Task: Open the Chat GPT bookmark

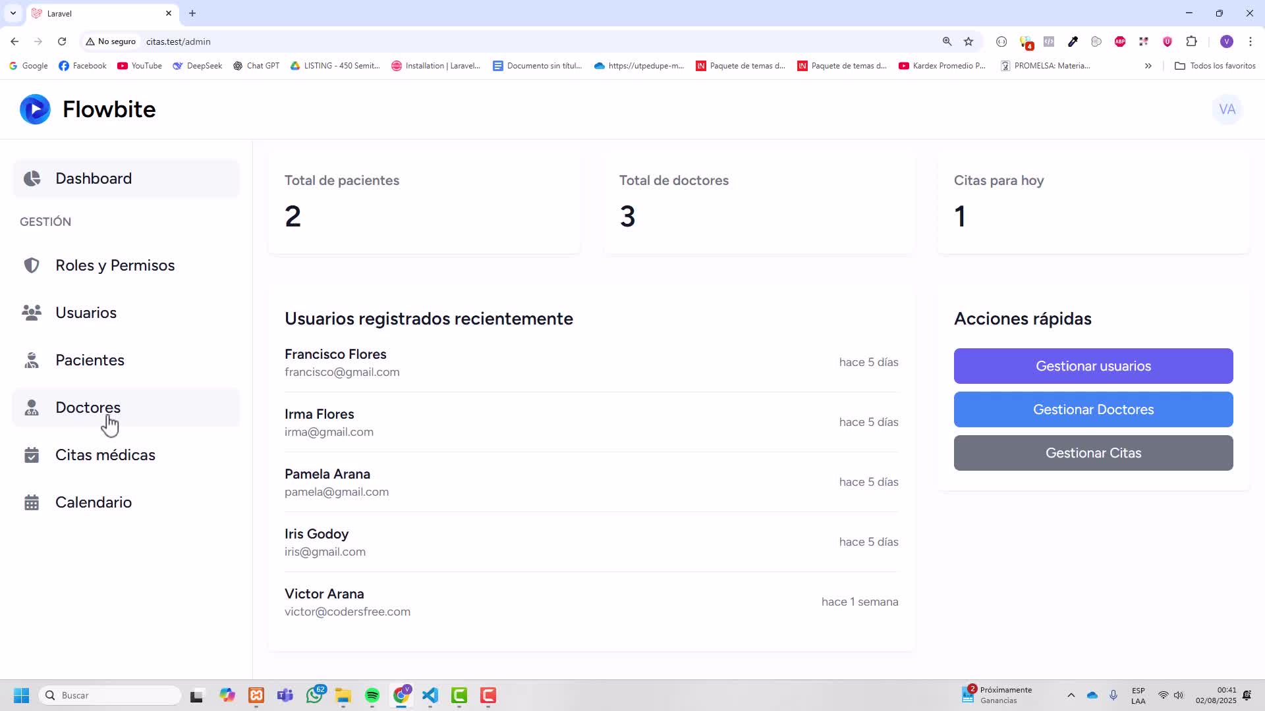Action: pos(256,66)
